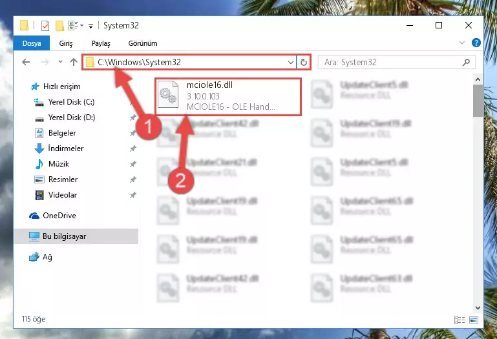
Task: Open the recent locations dropdown
Action: (60, 62)
